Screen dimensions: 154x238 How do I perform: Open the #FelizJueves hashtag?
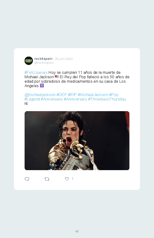tap(36, 72)
